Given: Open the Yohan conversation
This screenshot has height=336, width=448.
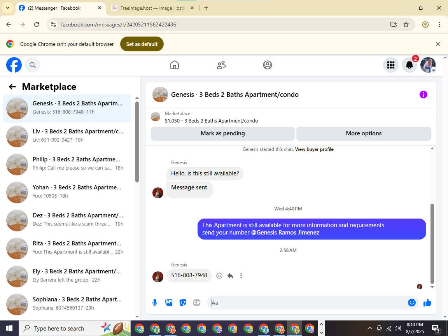Looking at the screenshot, I should (x=67, y=192).
